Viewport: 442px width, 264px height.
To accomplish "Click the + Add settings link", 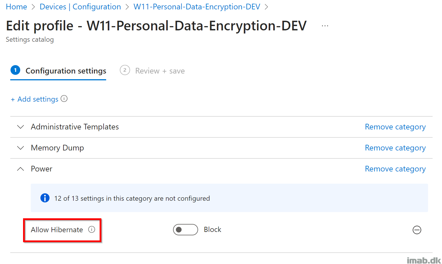I will [34, 99].
